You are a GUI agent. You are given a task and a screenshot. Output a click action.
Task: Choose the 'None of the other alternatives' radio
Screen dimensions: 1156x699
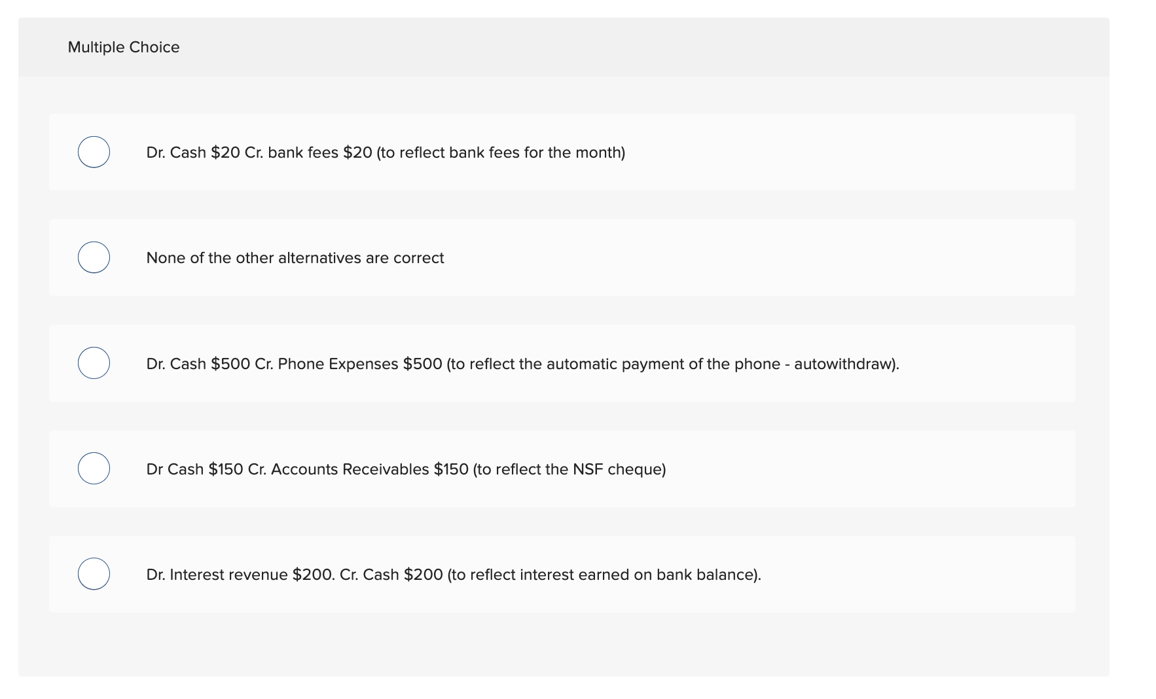(94, 257)
